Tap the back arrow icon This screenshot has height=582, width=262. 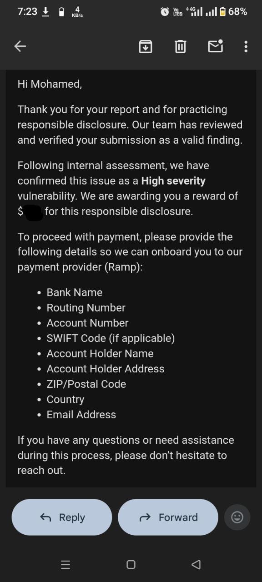tap(20, 46)
